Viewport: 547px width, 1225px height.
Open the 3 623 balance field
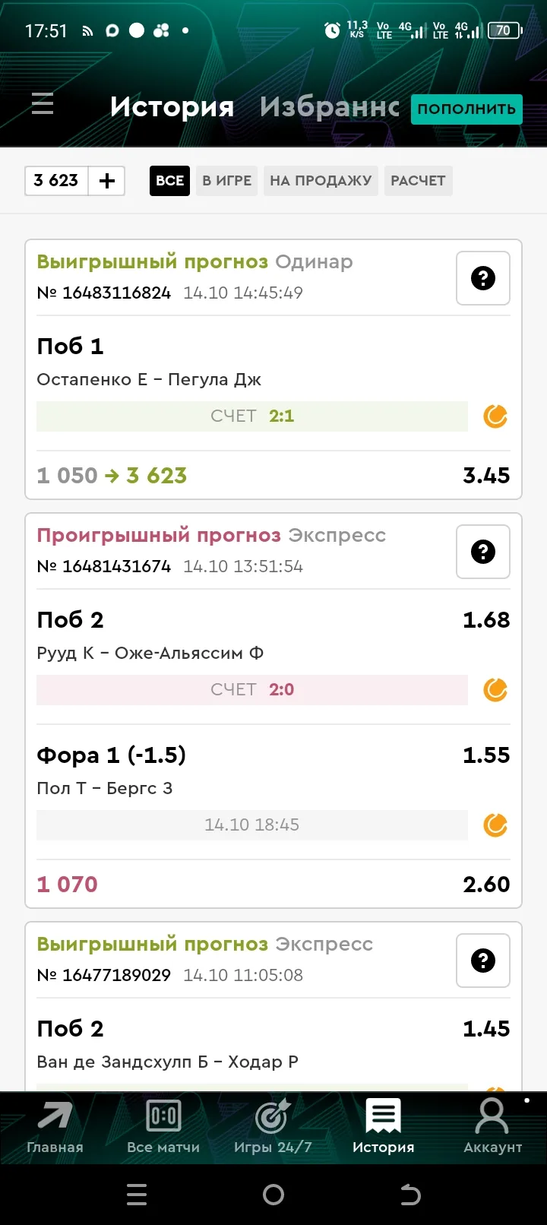pos(56,181)
